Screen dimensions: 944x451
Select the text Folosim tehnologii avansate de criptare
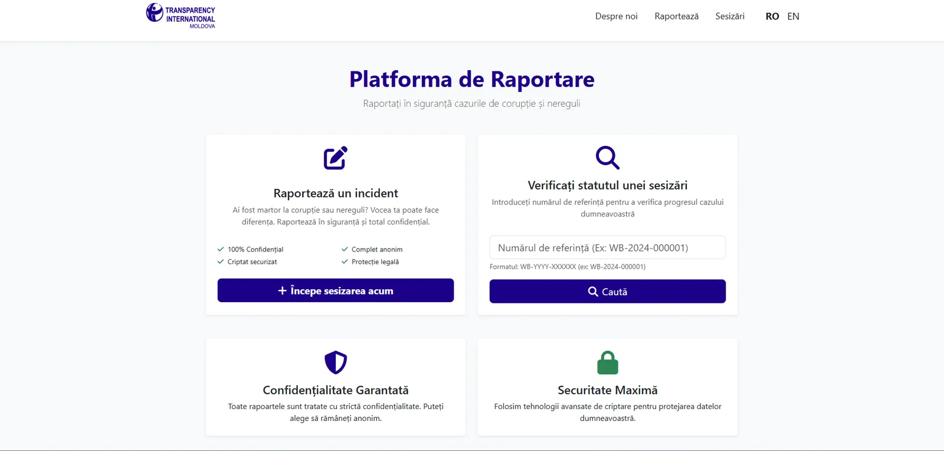click(608, 412)
